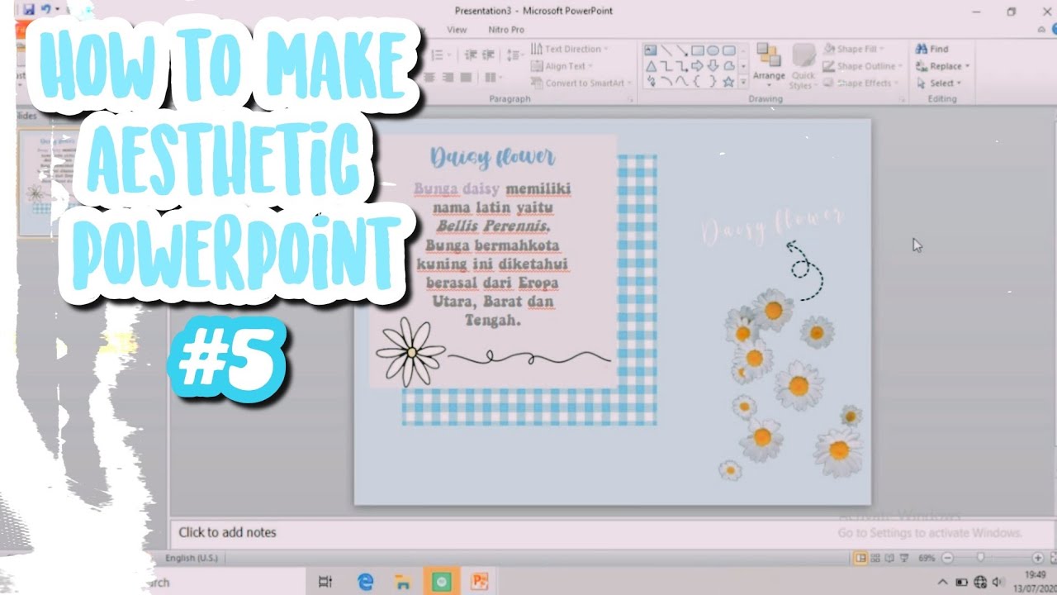Expand shapes gallery More arrow
This screenshot has height=595, width=1057.
click(x=743, y=82)
